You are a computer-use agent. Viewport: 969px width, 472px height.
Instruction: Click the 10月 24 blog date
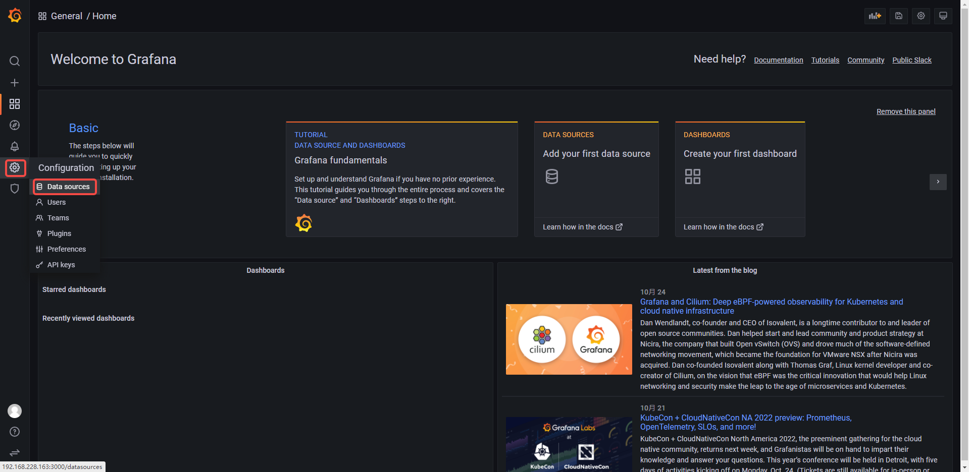pos(653,292)
